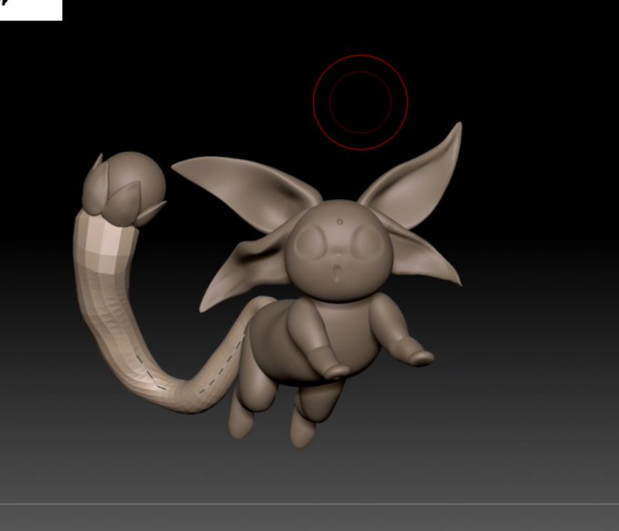Screen dimensions: 619x531
Task: Click the highlighted light polygons on the tail
Action: coord(104,244)
